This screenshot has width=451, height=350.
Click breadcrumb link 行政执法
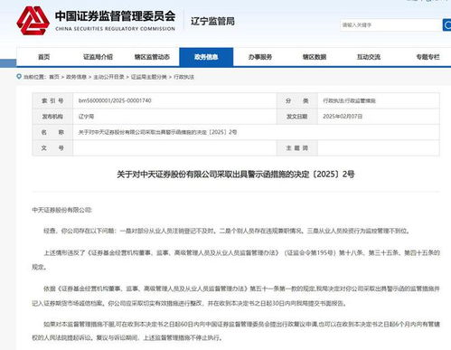pos(183,77)
